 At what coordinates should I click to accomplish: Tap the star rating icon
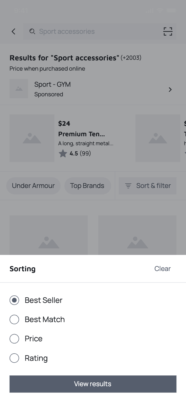tap(63, 153)
